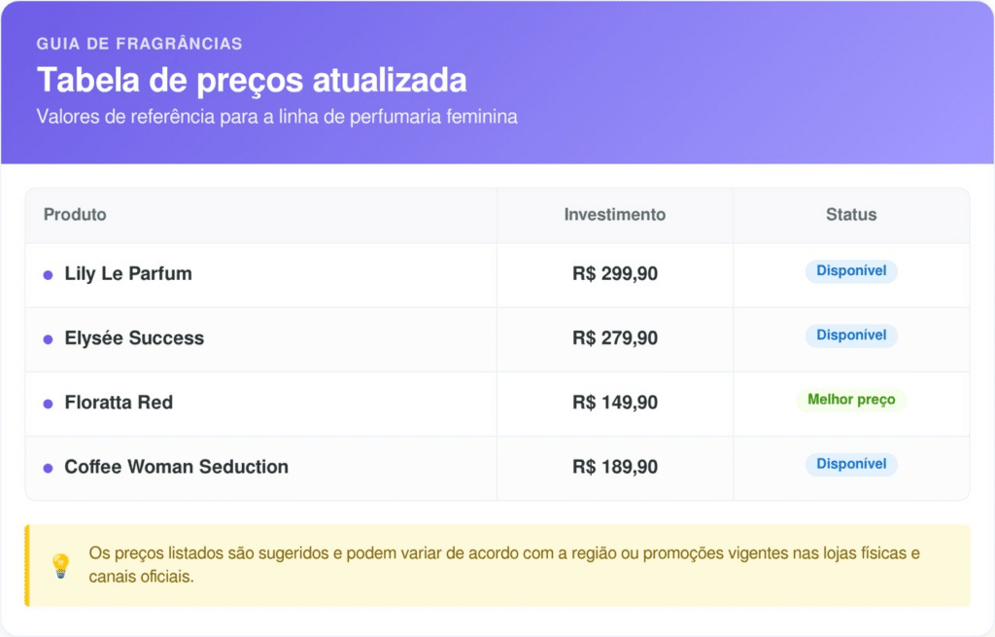Viewport: 995px width, 637px height.
Task: Select the Coffee Woman Seduction product name
Action: point(176,467)
